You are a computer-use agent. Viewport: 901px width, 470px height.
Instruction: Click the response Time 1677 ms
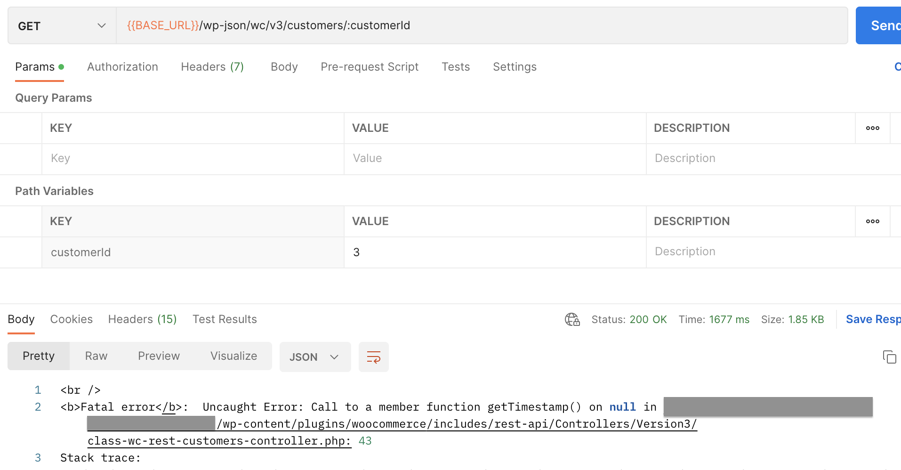point(714,320)
